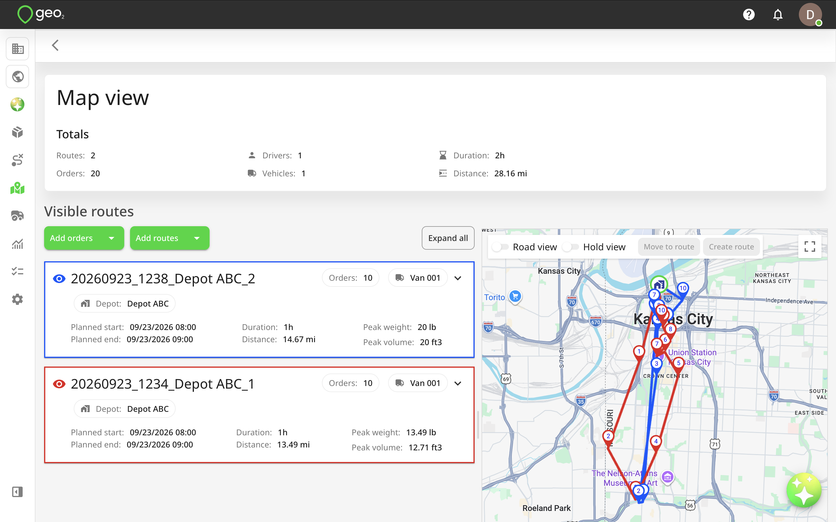Select red stop marker 1 on the map
The image size is (836, 522).
point(639,352)
